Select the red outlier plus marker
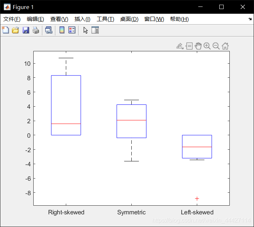 click(197, 198)
